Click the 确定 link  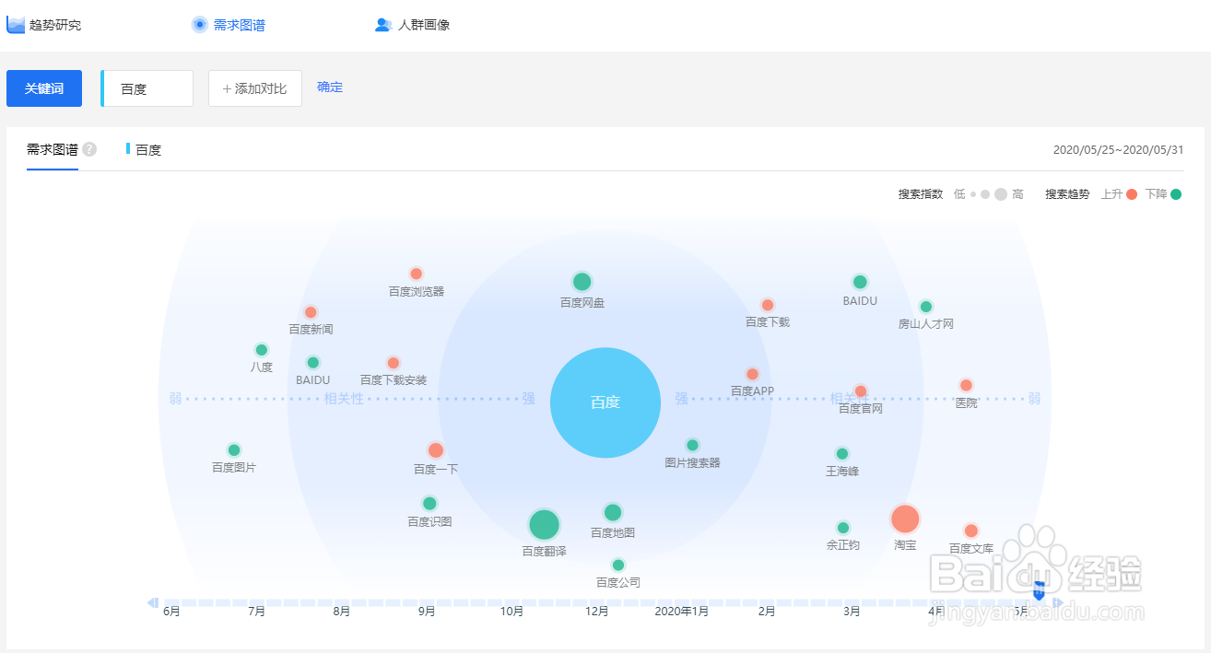[x=330, y=87]
